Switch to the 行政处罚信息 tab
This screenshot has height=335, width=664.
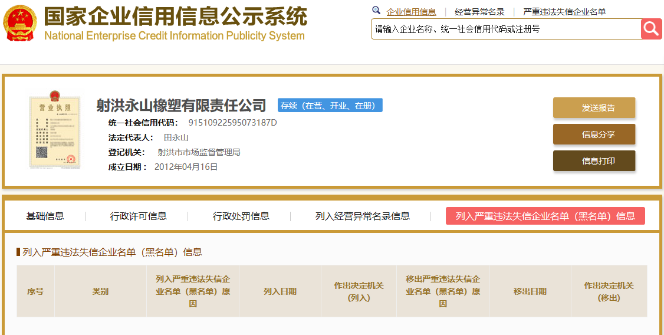(x=241, y=216)
